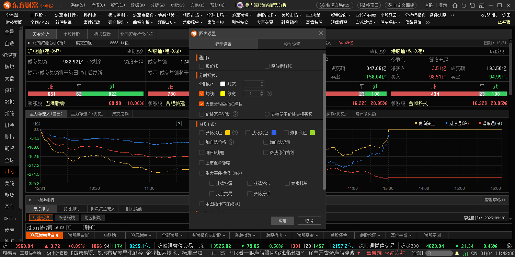Image resolution: width=515 pixels, height=257 pixels.
Task: Select the 持仓排行 tab
Action: tap(72, 209)
